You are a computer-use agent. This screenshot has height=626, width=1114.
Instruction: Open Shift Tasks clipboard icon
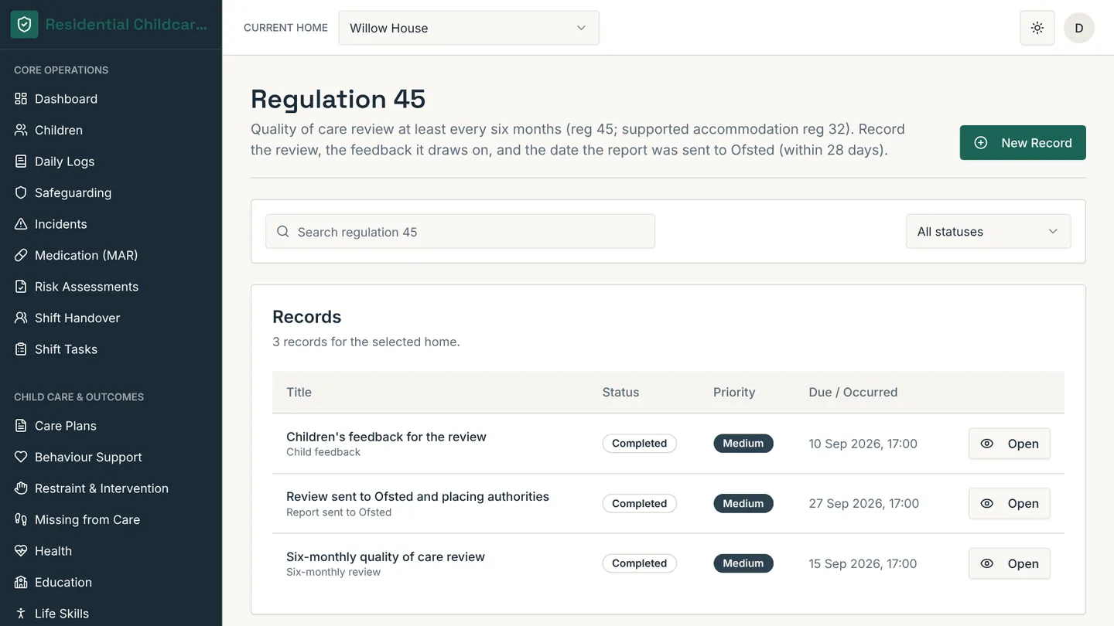(21, 349)
